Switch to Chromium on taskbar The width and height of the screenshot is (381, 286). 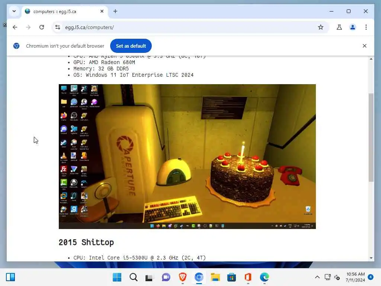tap(199, 277)
